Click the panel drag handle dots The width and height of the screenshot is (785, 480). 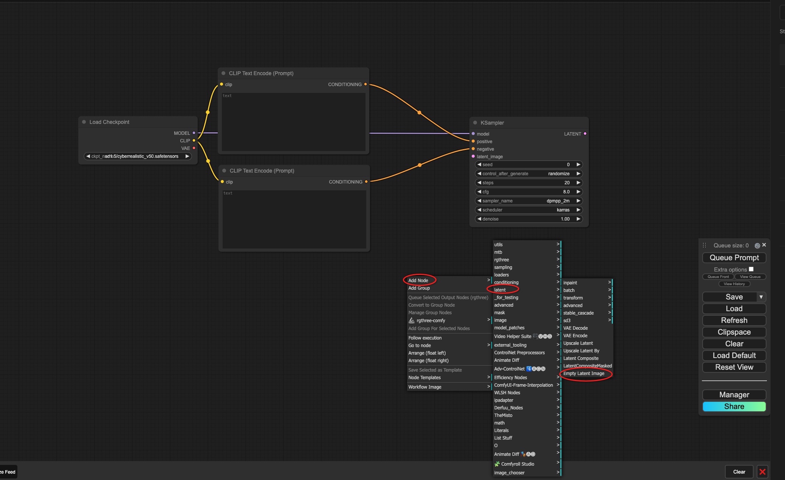click(704, 245)
